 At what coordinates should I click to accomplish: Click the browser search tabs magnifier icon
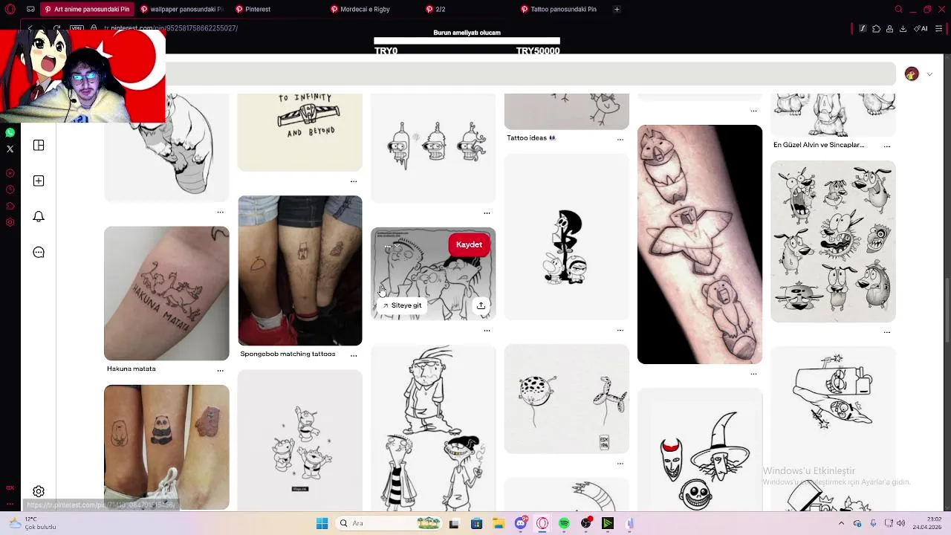898,10
